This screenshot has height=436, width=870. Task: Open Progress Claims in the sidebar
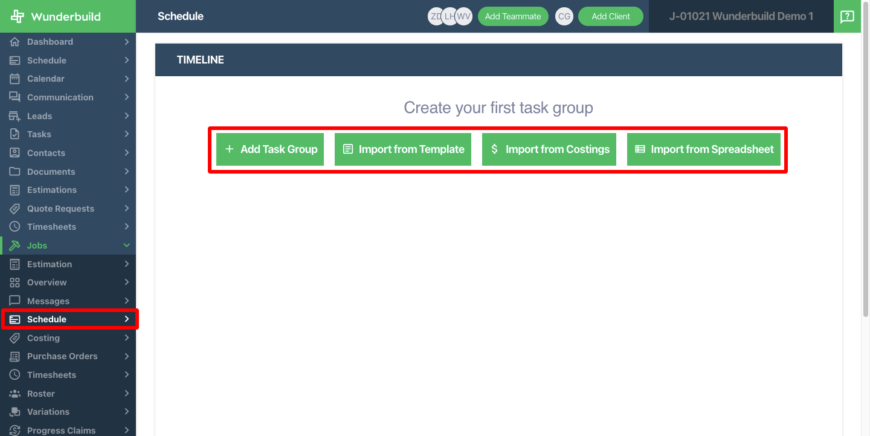point(68,431)
